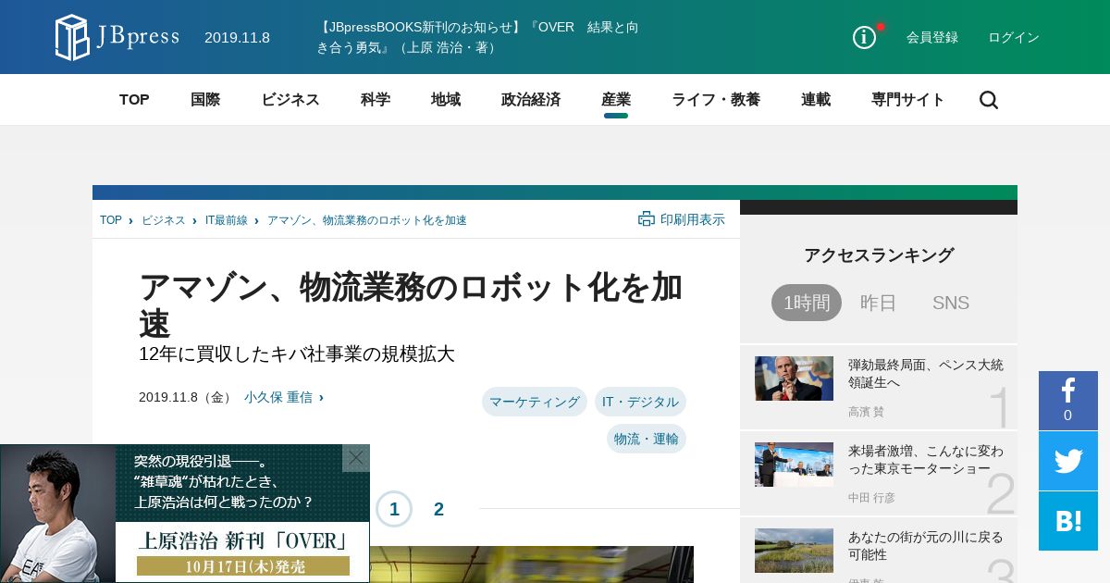Open the 上原浩治 新刊 OVER ad banner
The height and width of the screenshot is (583, 1110).
[185, 514]
